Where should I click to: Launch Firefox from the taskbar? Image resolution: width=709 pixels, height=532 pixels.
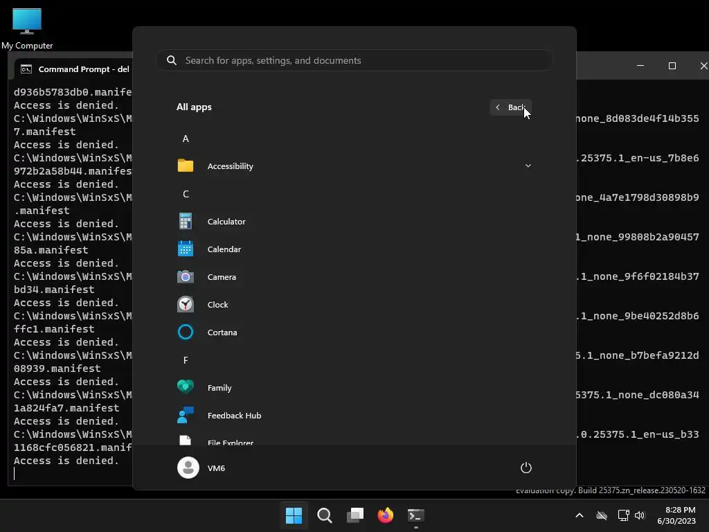[386, 515]
